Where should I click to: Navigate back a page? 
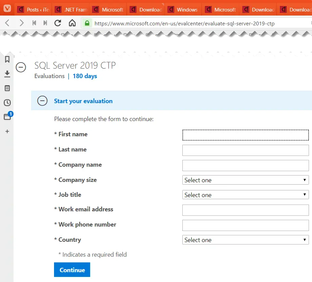(x=7, y=23)
